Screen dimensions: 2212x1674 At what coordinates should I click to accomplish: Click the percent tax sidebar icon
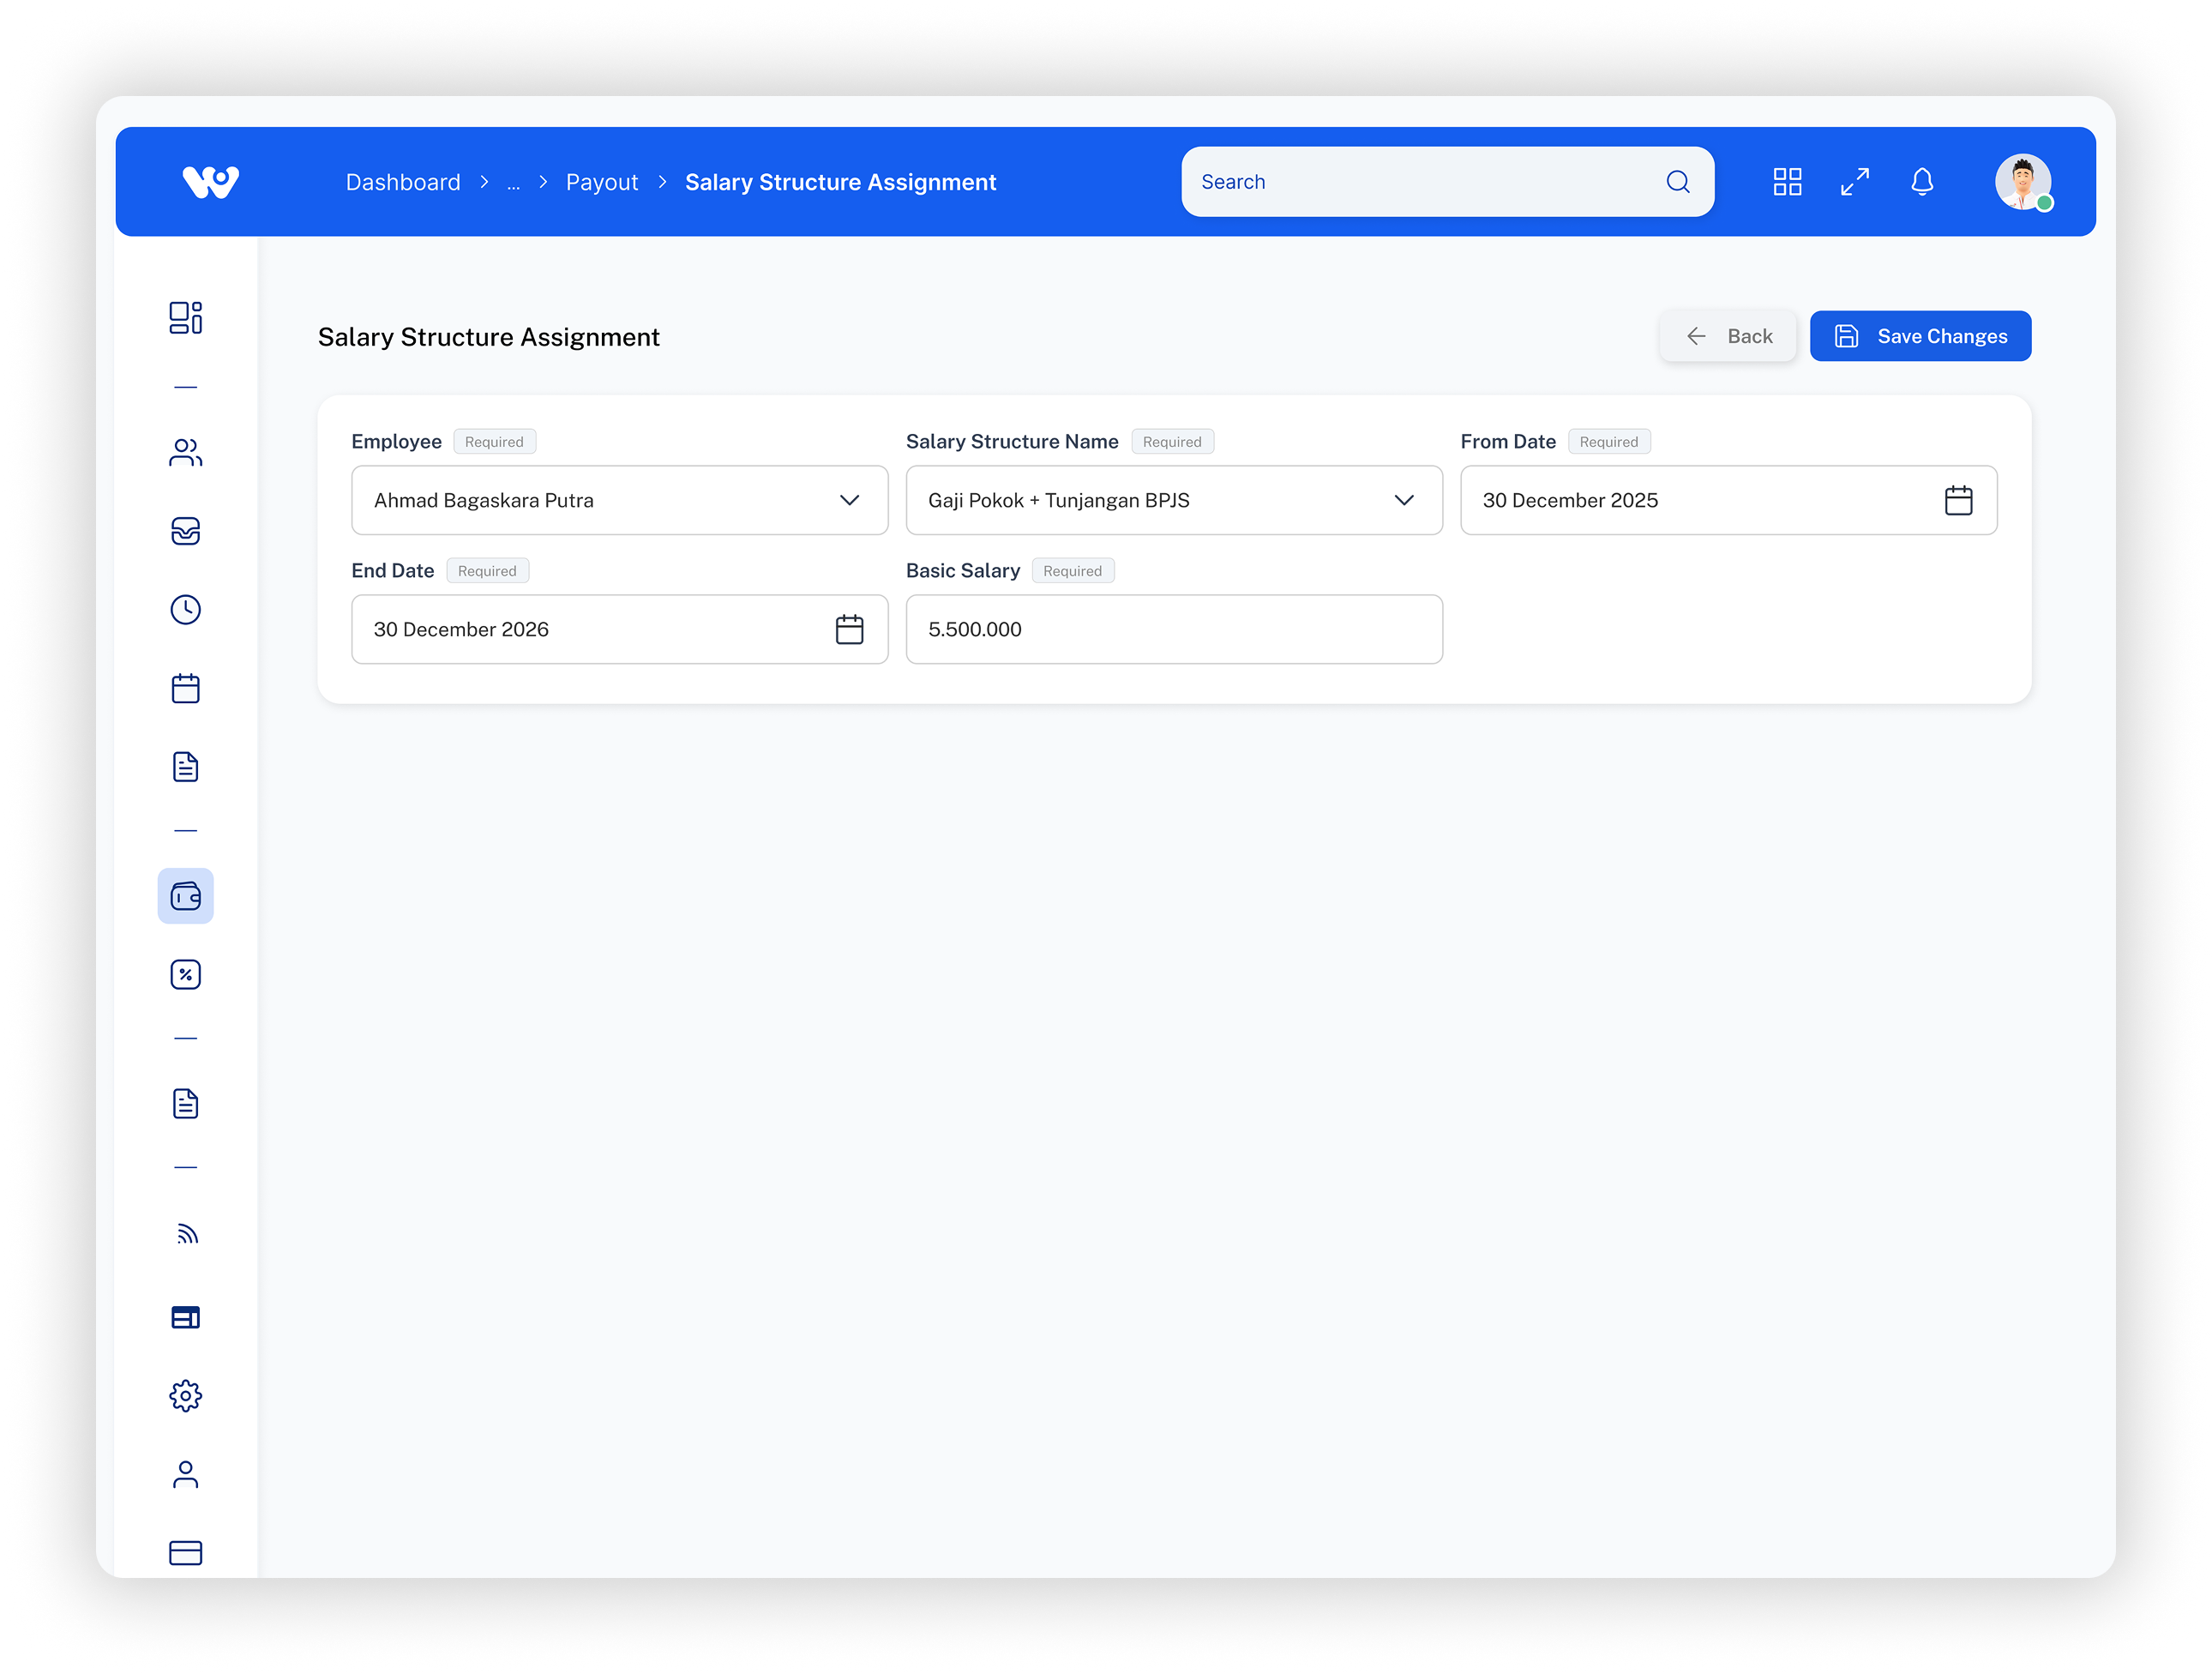185,975
